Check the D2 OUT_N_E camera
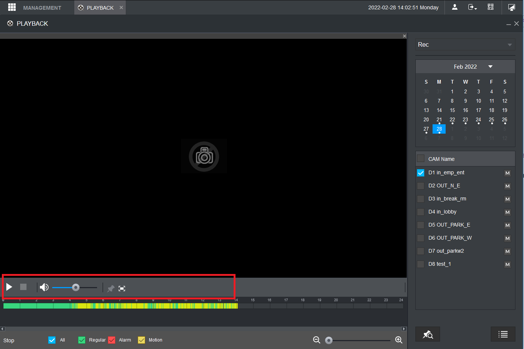Image resolution: width=524 pixels, height=349 pixels. 421,186
